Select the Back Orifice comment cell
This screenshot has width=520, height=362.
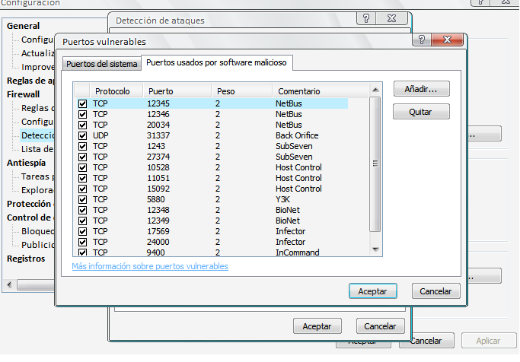pos(297,135)
